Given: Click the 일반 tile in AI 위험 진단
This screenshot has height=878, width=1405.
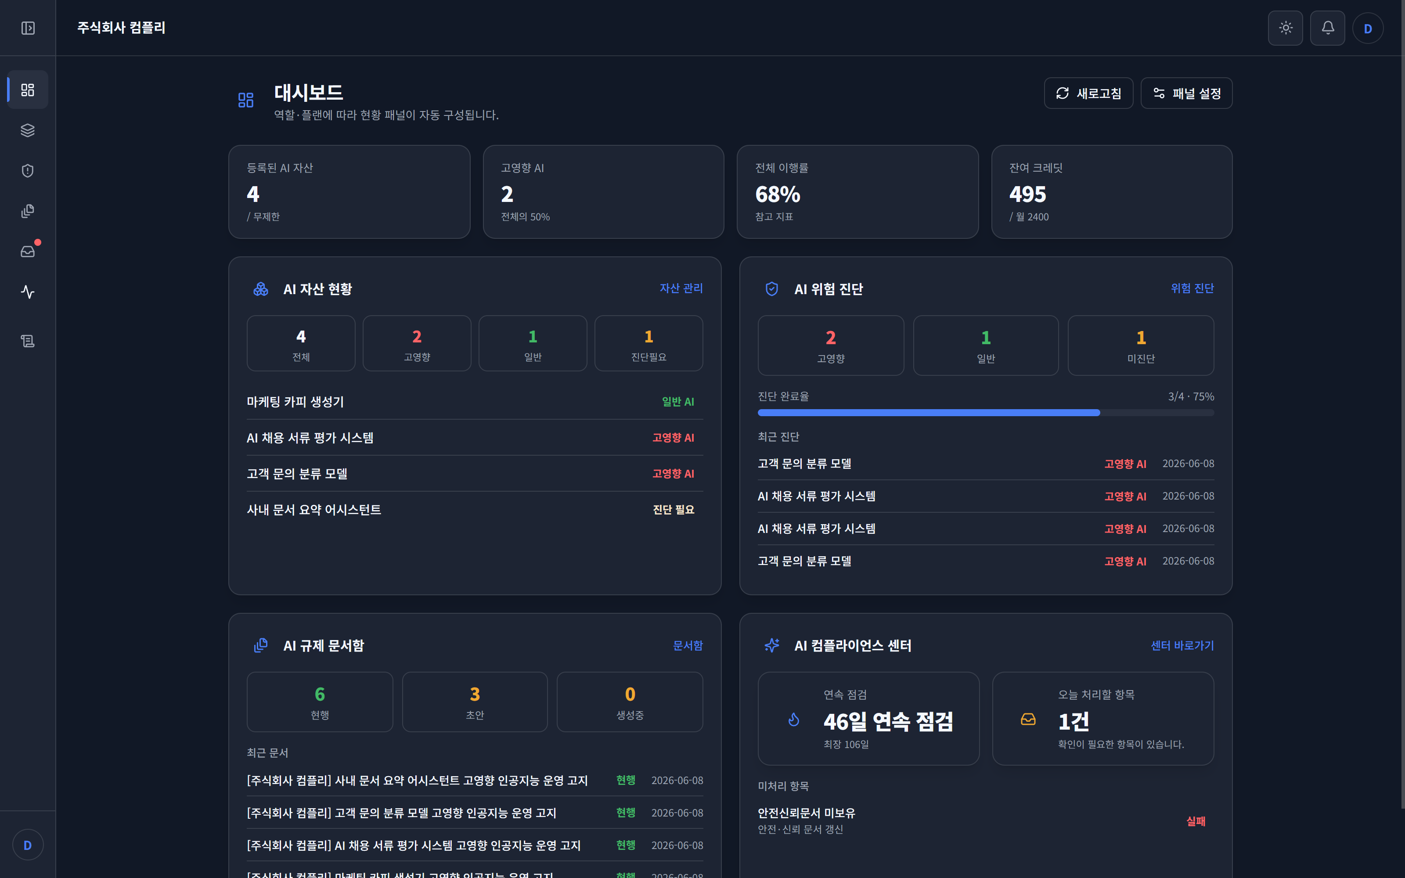Looking at the screenshot, I should pyautogui.click(x=986, y=345).
